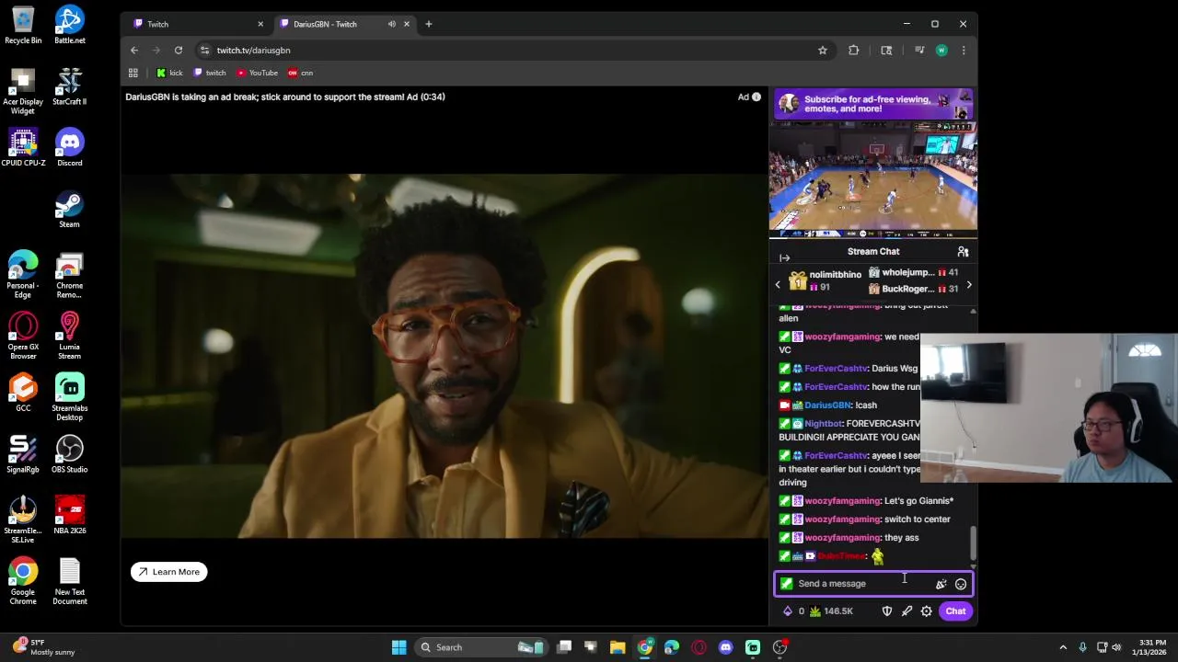Open volume control in system tray
Image resolution: width=1178 pixels, height=662 pixels.
pos(1116,647)
